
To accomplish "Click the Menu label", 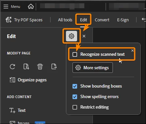I will coord(15,7).
